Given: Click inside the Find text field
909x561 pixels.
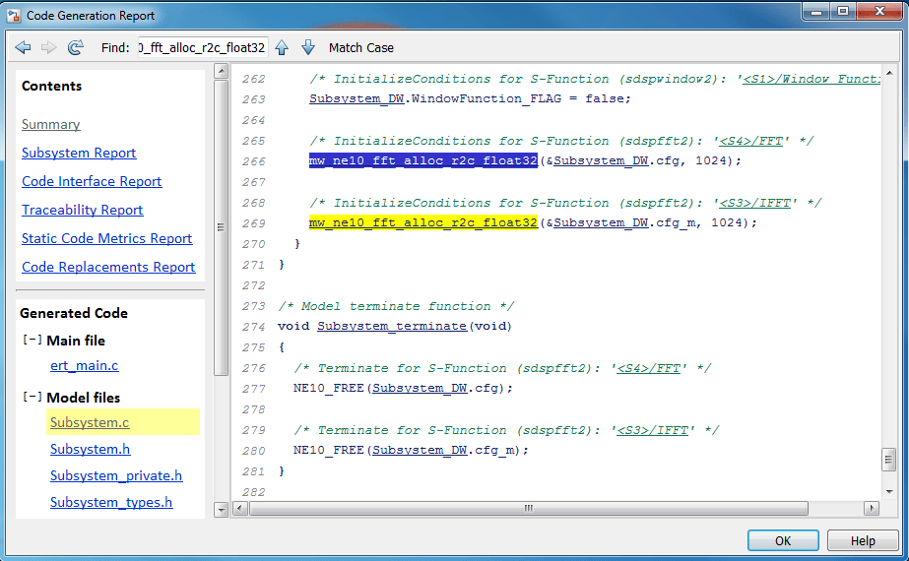Looking at the screenshot, I should pos(202,47).
